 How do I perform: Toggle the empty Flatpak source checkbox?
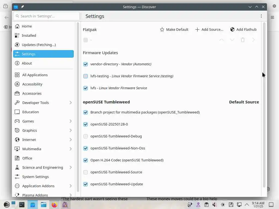(85, 40)
